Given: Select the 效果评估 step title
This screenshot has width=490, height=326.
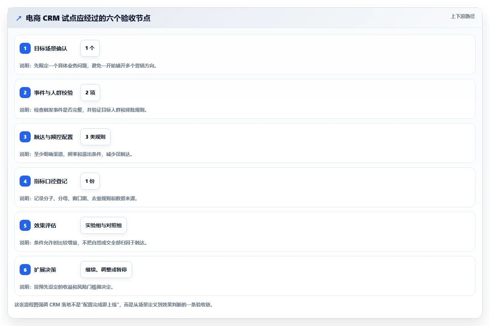Looking at the screenshot, I should coord(45,225).
